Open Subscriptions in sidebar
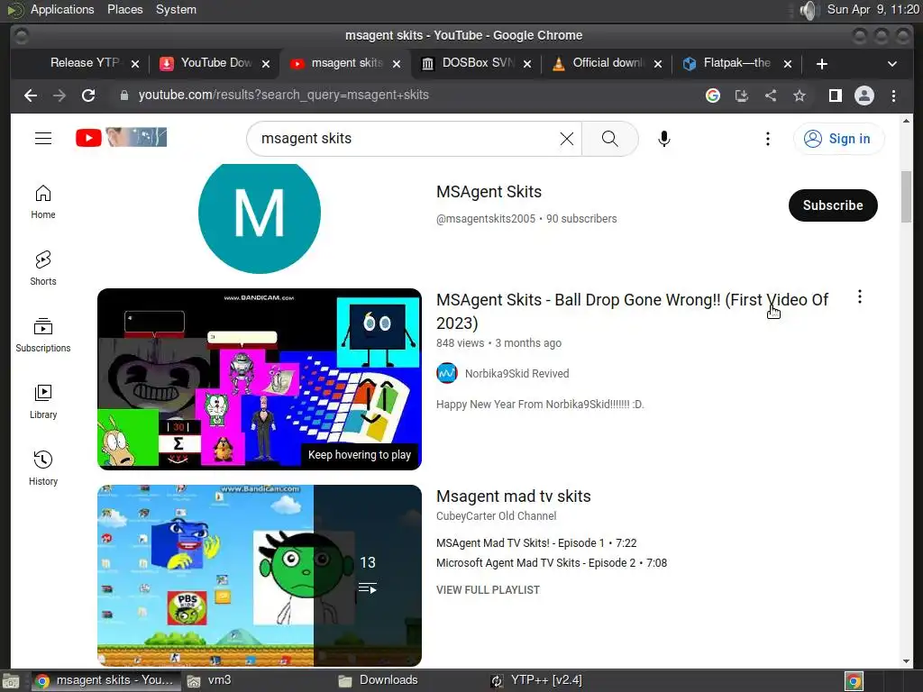Image resolution: width=923 pixels, height=692 pixels. coord(43,335)
